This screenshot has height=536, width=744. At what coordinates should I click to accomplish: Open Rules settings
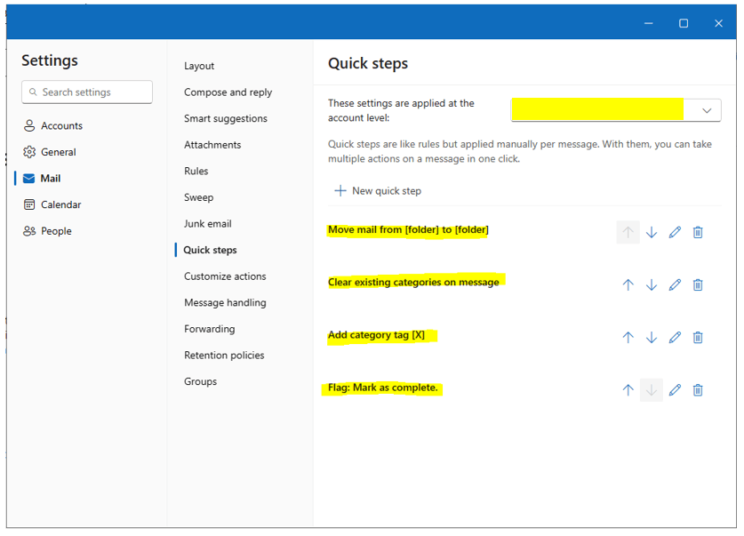(196, 172)
